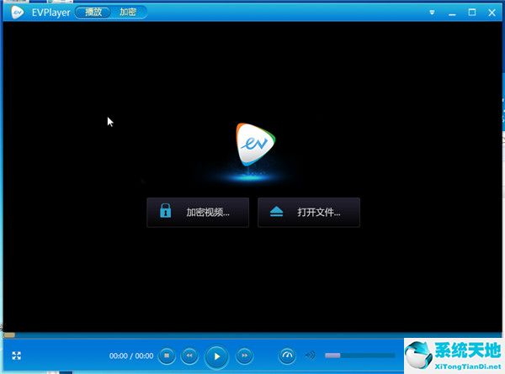Stop playback with the stop button
Image resolution: width=505 pixels, height=374 pixels.
pos(167,356)
